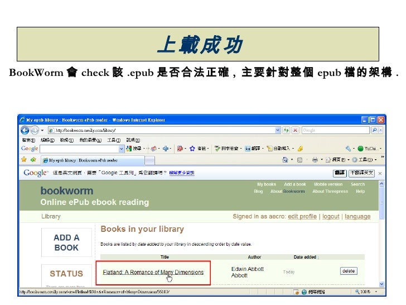406x305 pixels.
Task: Dismiss the Google translate bar
Action: (380, 173)
